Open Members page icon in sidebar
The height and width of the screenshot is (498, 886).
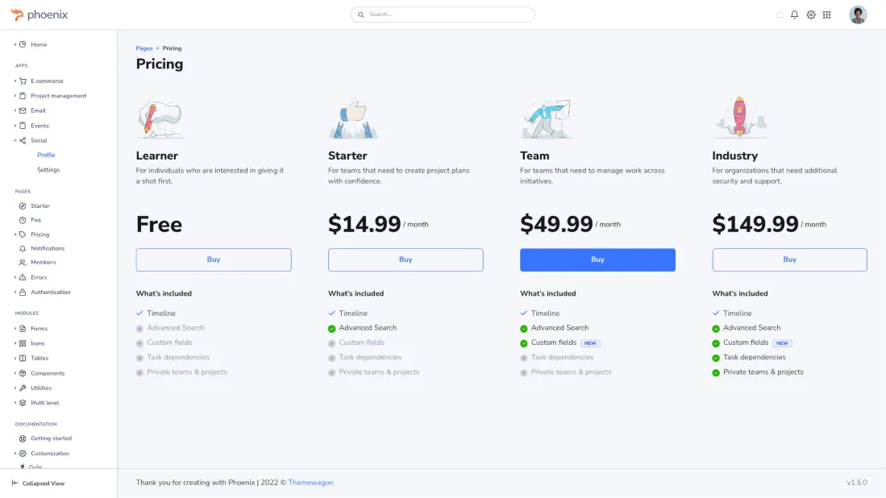[x=23, y=263]
